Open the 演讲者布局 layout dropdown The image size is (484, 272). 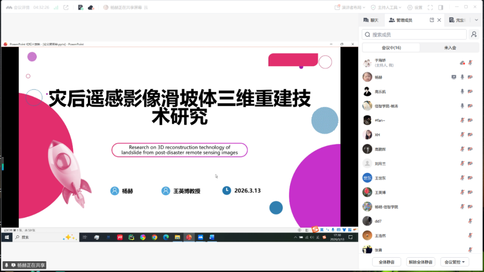point(350,8)
